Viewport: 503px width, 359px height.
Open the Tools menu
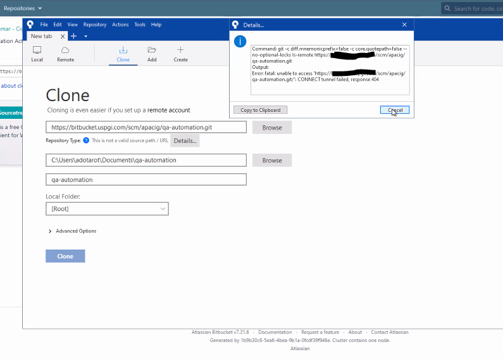tap(140, 25)
